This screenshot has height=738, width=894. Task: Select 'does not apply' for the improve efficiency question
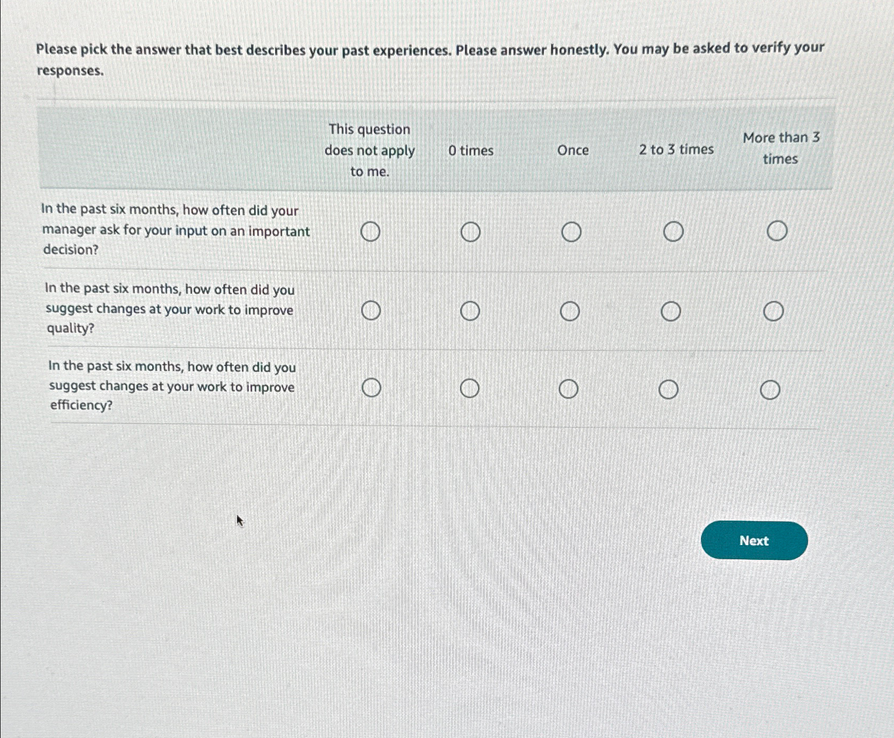click(371, 389)
